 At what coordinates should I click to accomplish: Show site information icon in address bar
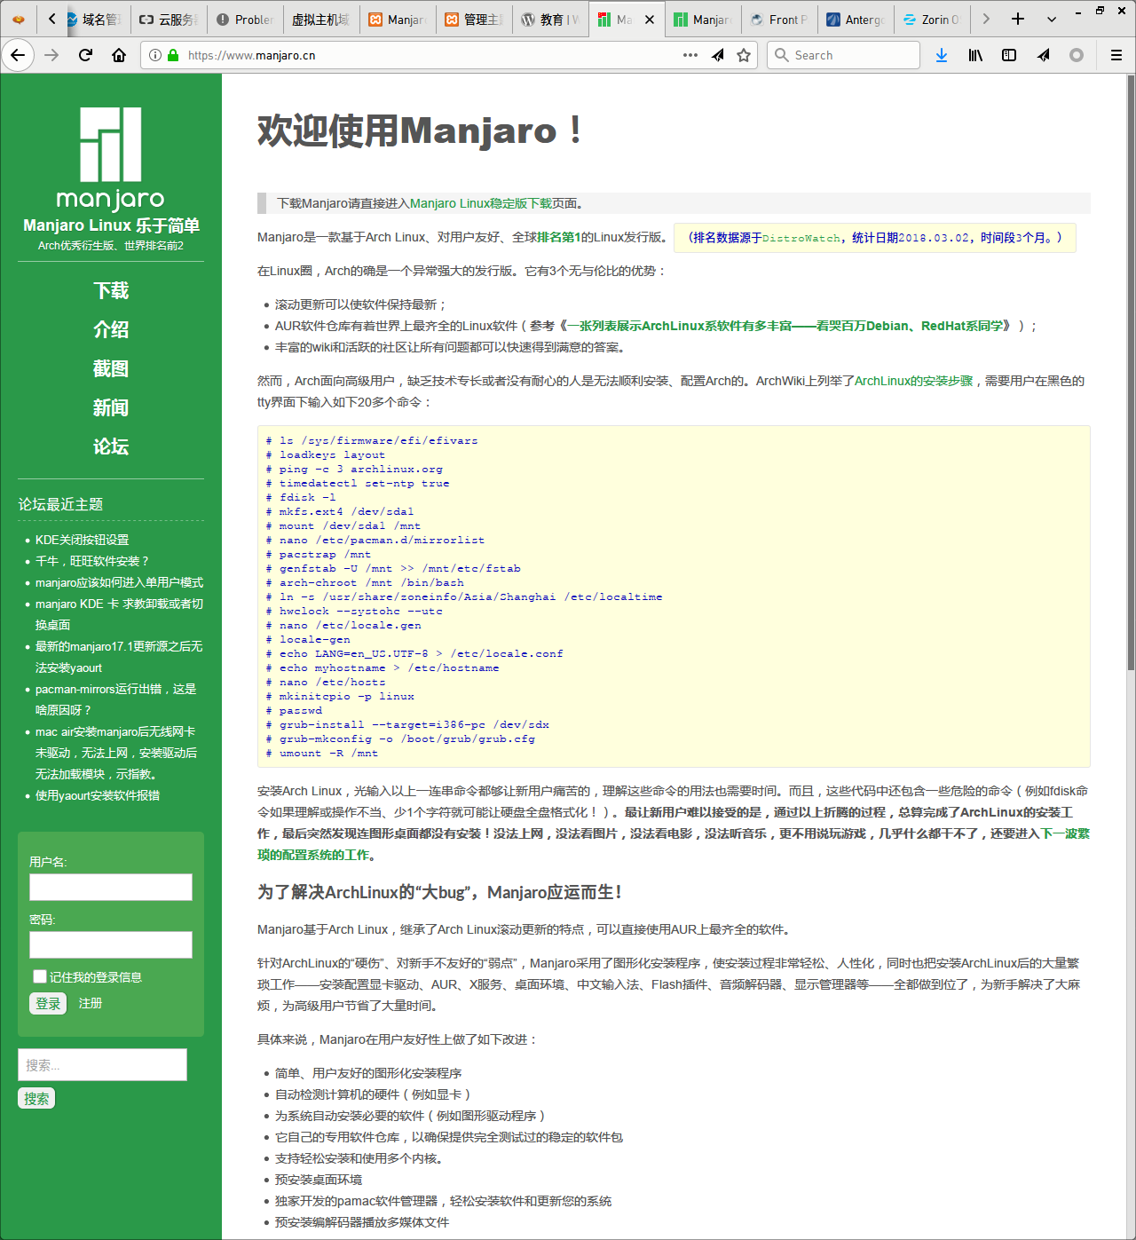[x=155, y=55]
